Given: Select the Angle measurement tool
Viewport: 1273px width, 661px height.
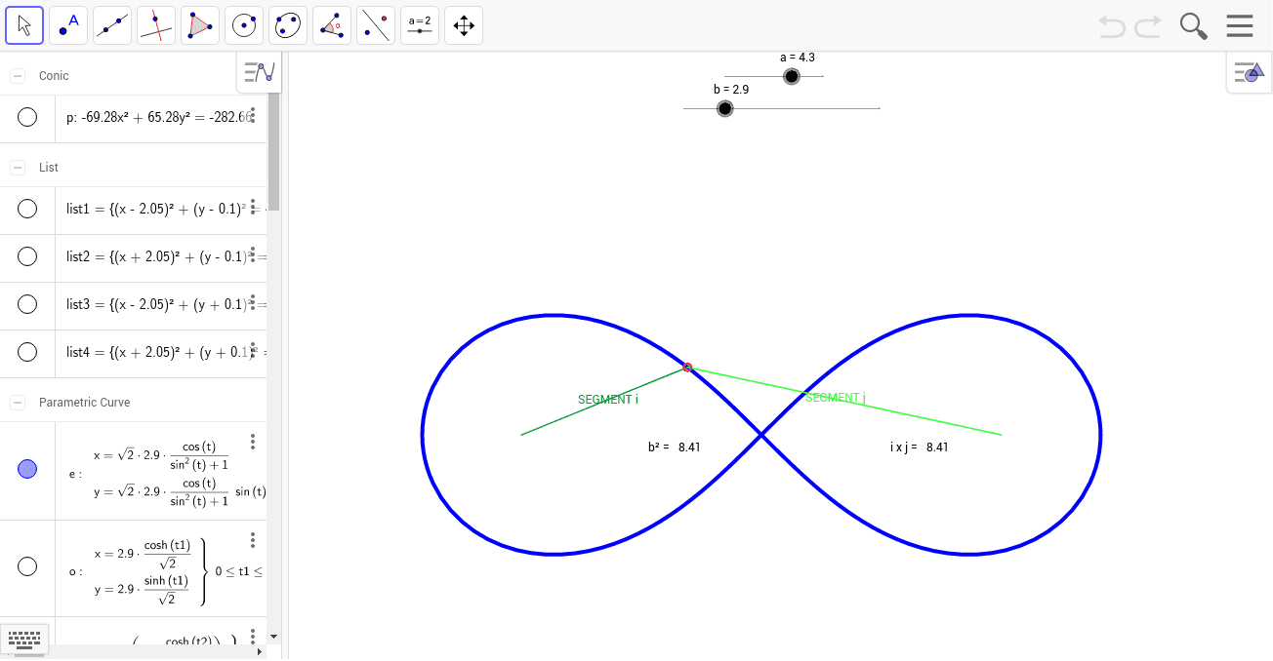Looking at the screenshot, I should click(332, 25).
